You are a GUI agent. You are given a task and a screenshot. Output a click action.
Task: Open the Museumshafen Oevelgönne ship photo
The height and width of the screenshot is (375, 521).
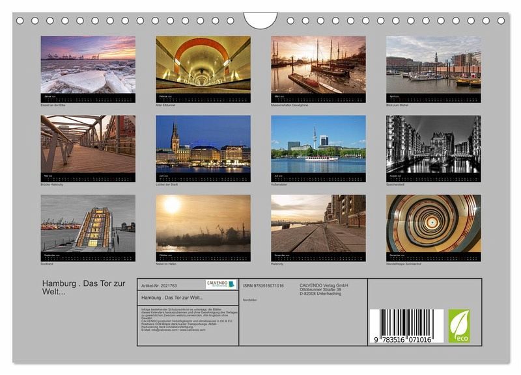click(x=318, y=64)
